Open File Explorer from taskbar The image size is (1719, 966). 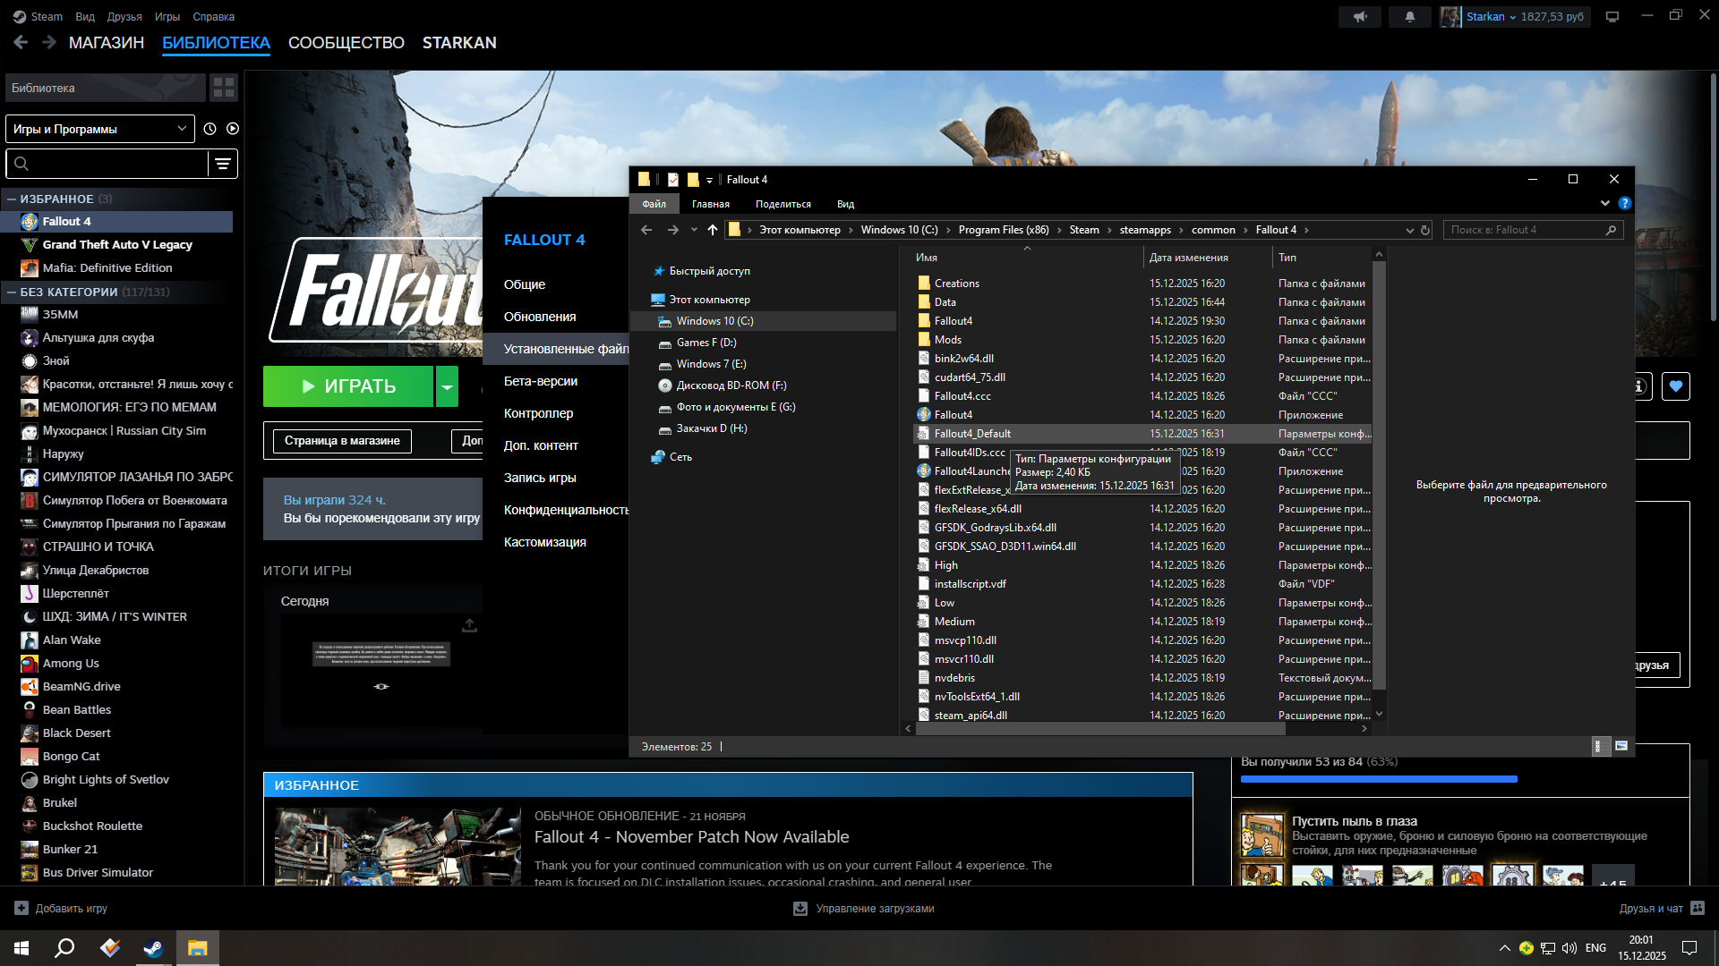click(197, 948)
